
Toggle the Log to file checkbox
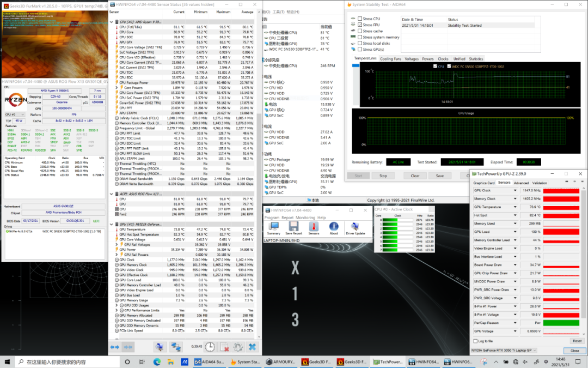(475, 341)
